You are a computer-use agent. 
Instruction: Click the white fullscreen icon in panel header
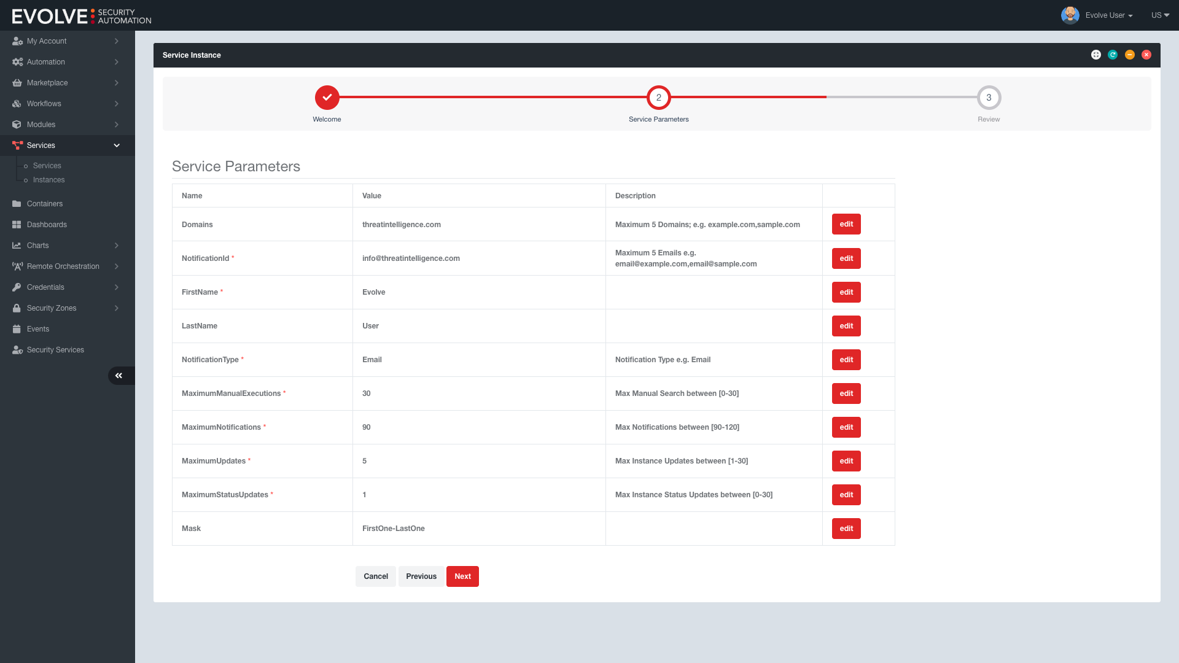pyautogui.click(x=1096, y=55)
